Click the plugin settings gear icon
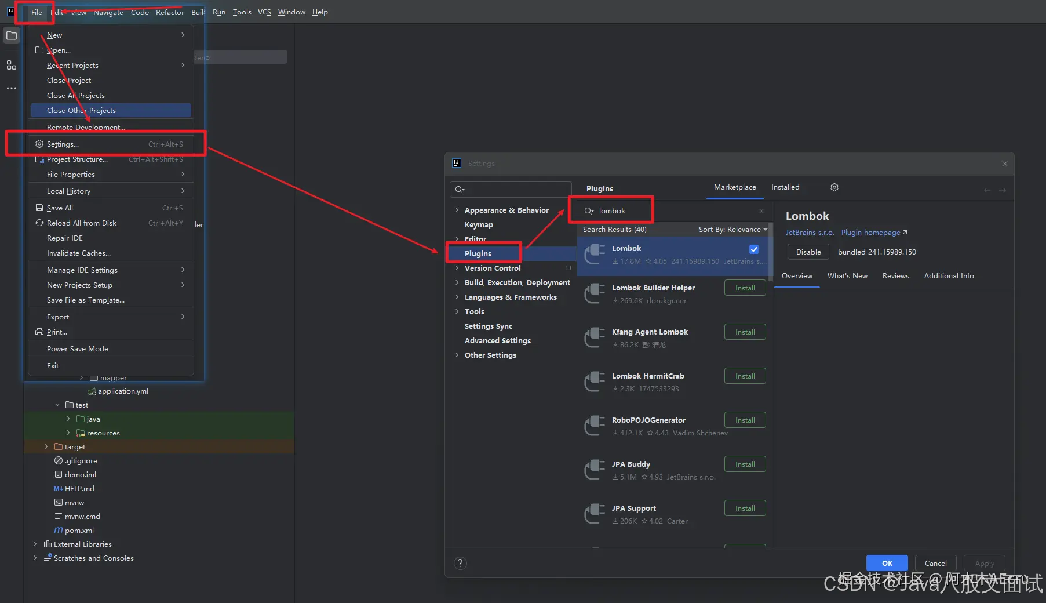 (x=834, y=187)
